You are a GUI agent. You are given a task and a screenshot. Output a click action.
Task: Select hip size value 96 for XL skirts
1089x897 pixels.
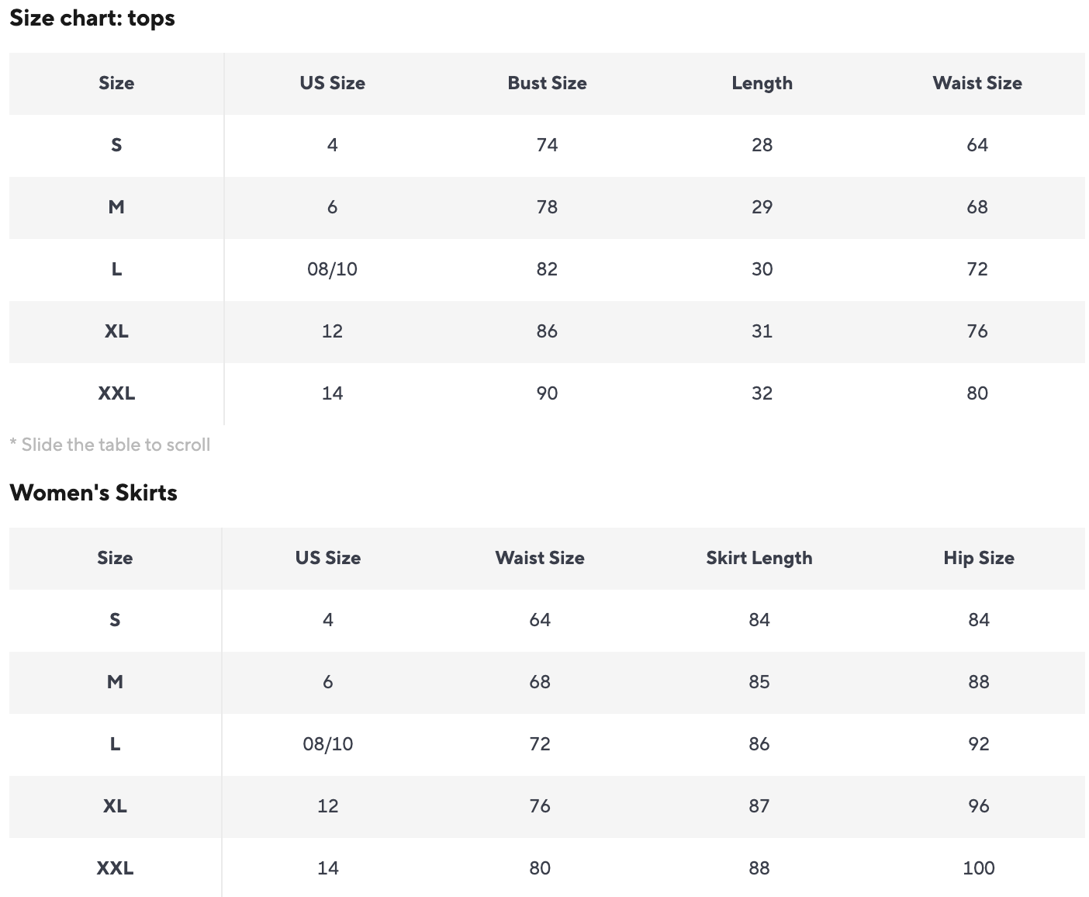[978, 806]
